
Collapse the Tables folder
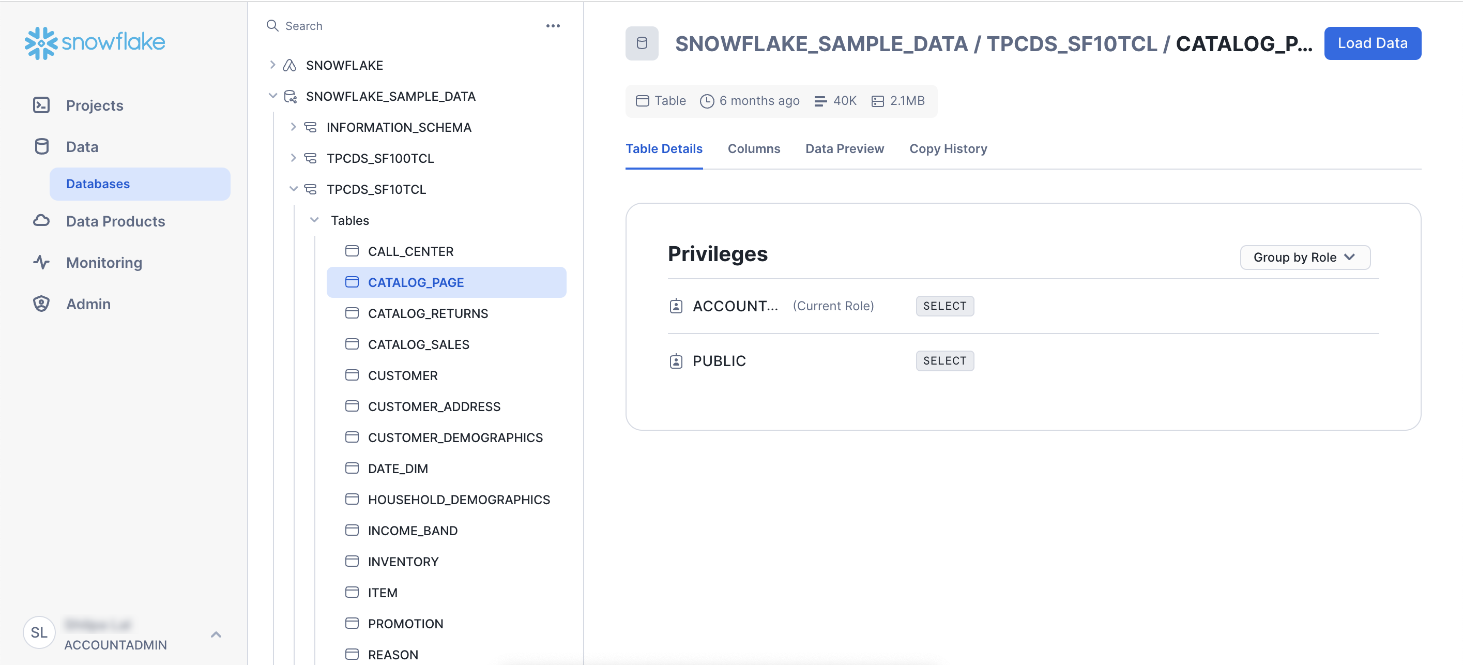click(x=314, y=220)
